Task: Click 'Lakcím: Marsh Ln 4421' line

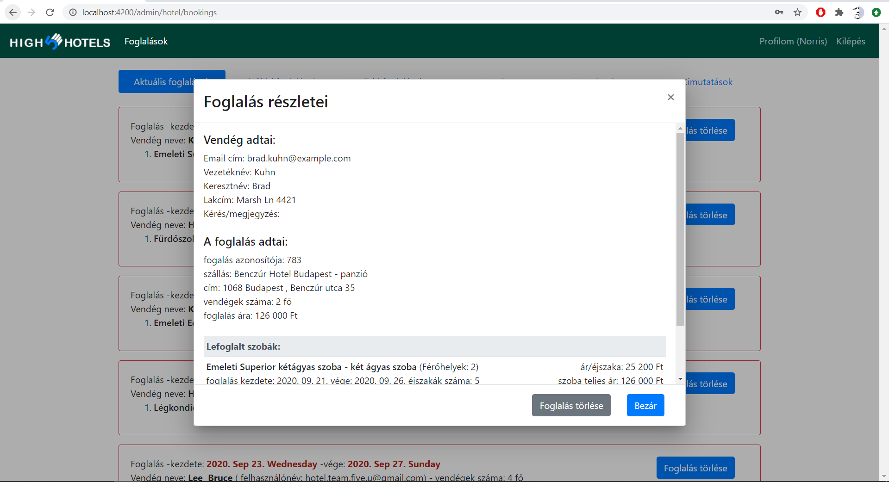Action: (250, 200)
